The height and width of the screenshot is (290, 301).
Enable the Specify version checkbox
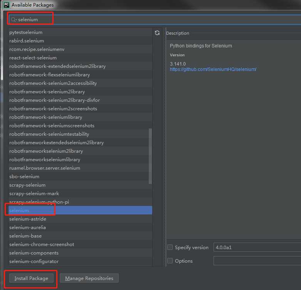pyautogui.click(x=170, y=247)
